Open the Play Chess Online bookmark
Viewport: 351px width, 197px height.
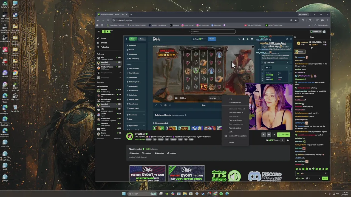[x=116, y=25]
